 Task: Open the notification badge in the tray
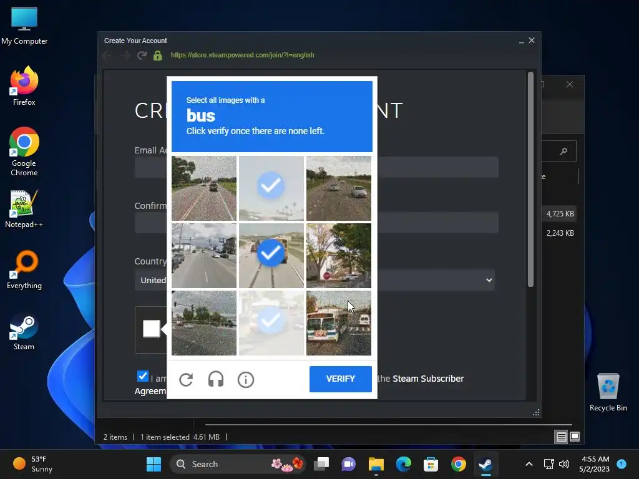click(622, 463)
